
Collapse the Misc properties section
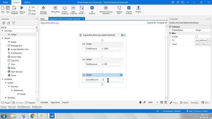click(x=170, y=33)
